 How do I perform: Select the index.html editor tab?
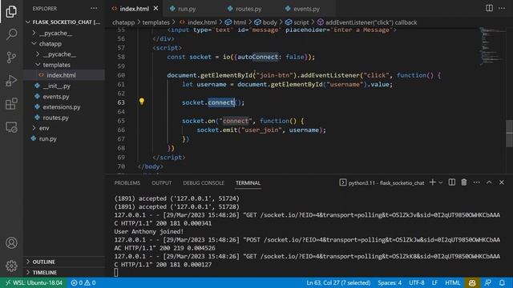pyautogui.click(x=134, y=9)
